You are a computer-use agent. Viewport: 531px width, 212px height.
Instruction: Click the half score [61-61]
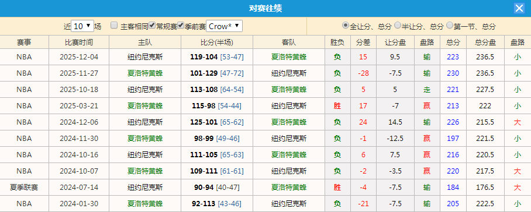[x=232, y=171]
